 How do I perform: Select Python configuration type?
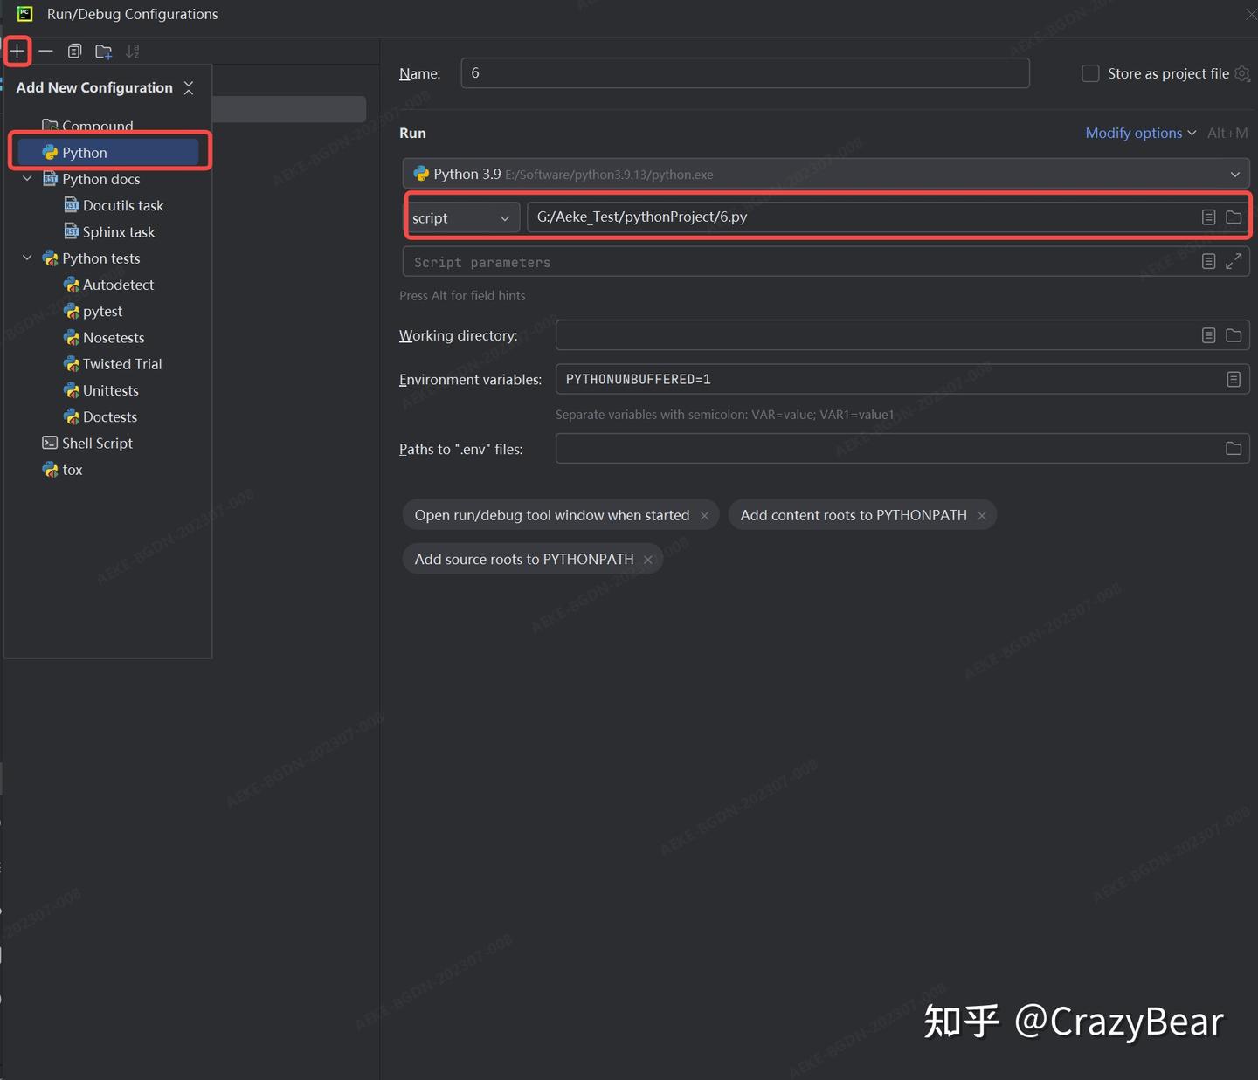coord(108,152)
